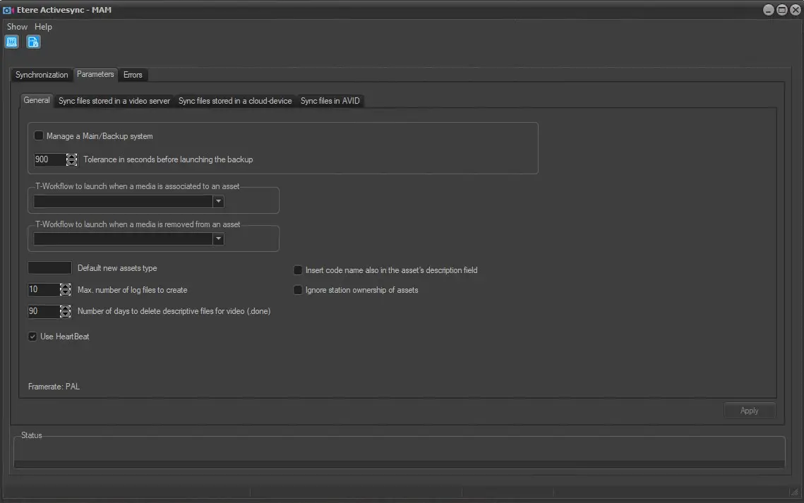Minimize the Etere Activesync window

[x=769, y=10]
